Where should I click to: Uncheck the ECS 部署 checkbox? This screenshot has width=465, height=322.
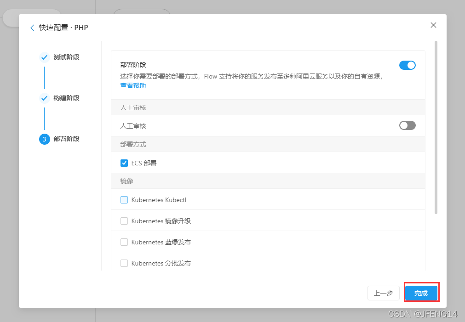pyautogui.click(x=124, y=163)
